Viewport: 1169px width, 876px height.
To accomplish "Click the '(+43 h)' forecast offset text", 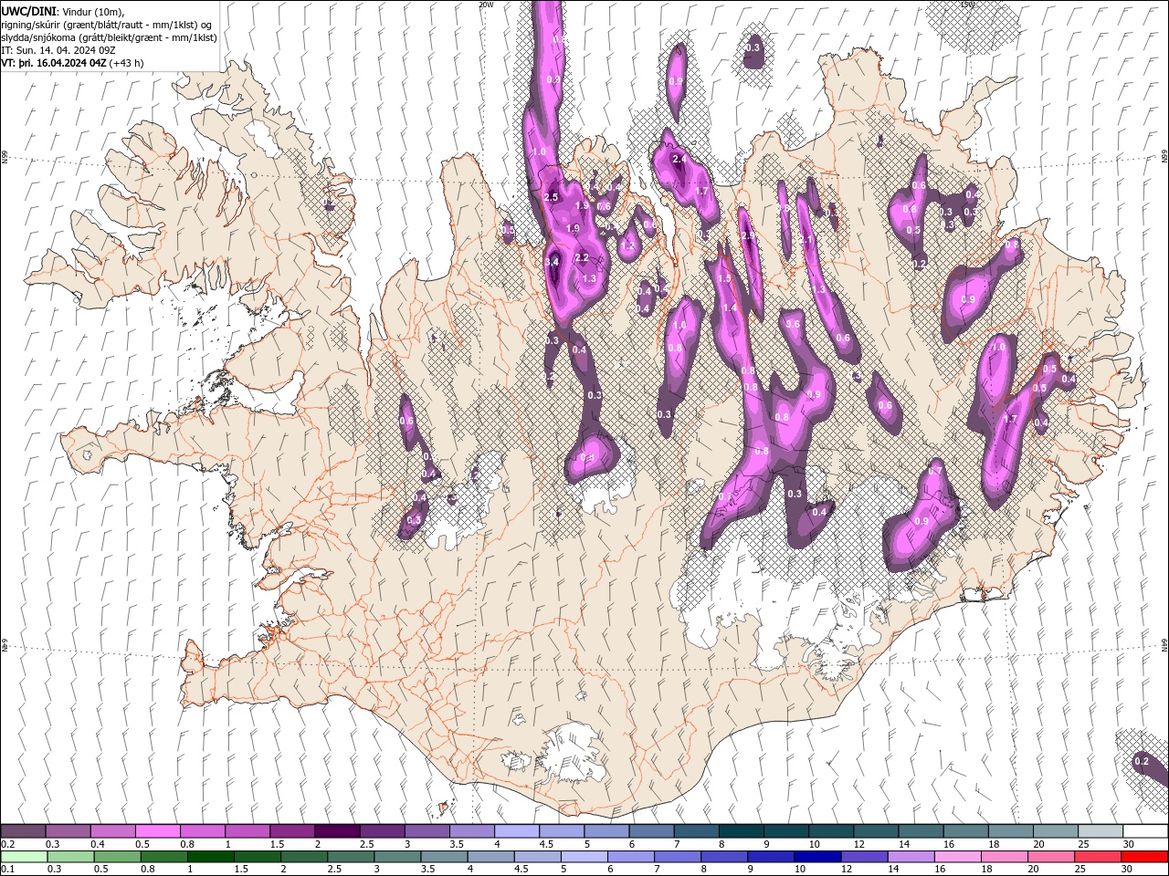I will tap(126, 63).
